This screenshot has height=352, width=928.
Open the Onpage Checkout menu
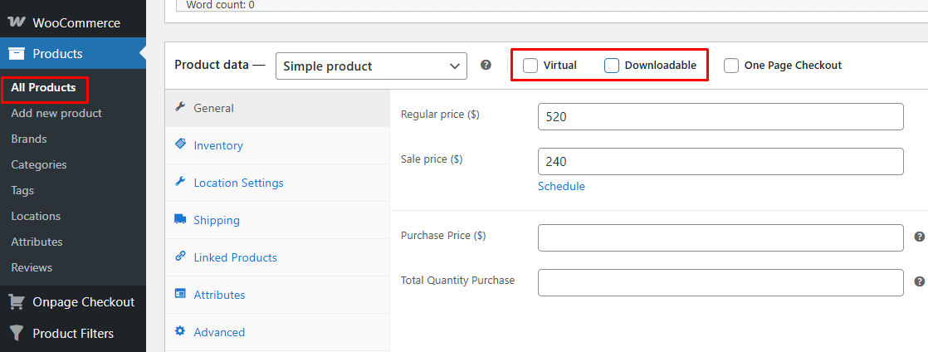(73, 301)
